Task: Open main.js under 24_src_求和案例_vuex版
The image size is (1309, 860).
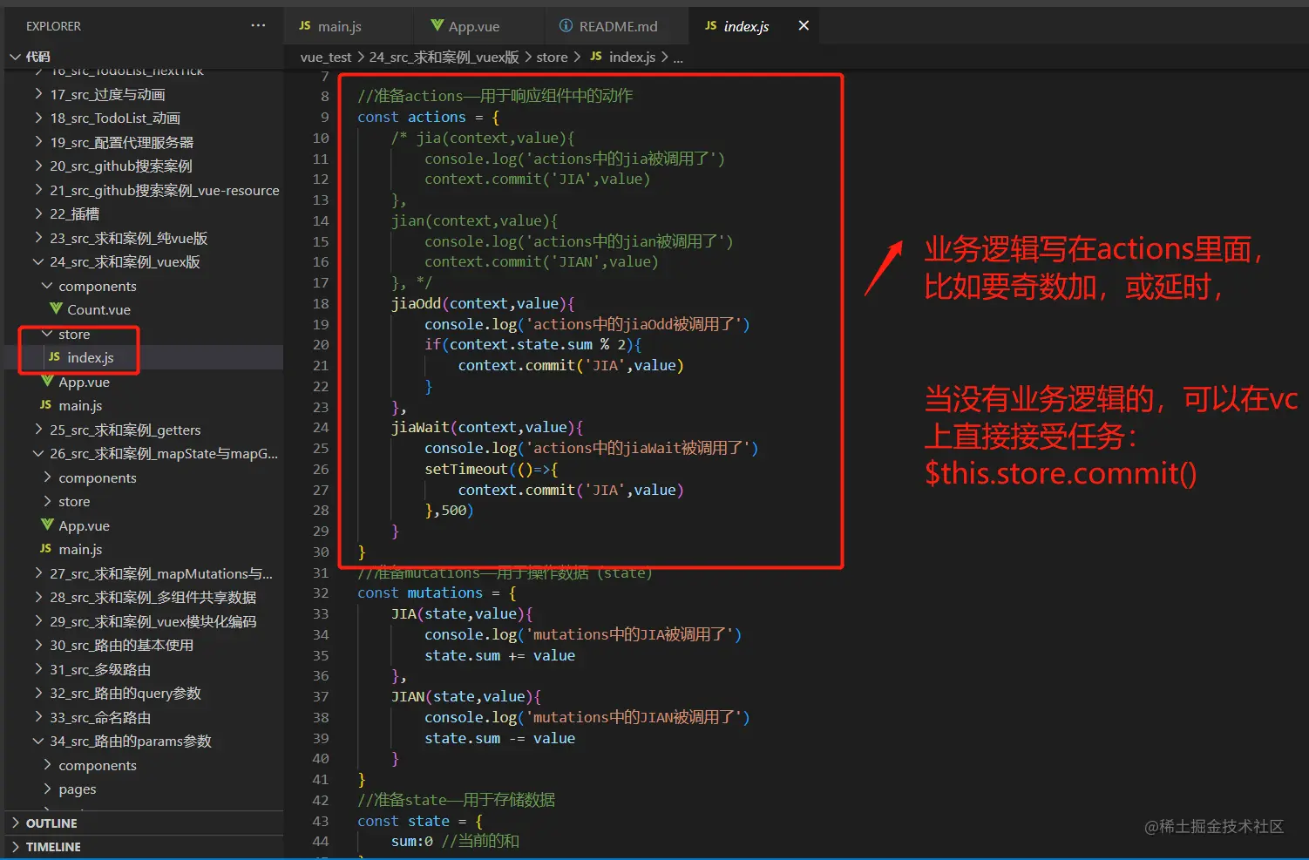Action: point(80,405)
